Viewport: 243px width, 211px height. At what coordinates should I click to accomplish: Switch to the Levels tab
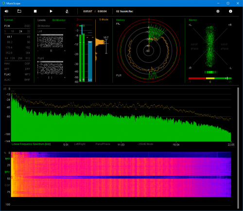click(41, 20)
